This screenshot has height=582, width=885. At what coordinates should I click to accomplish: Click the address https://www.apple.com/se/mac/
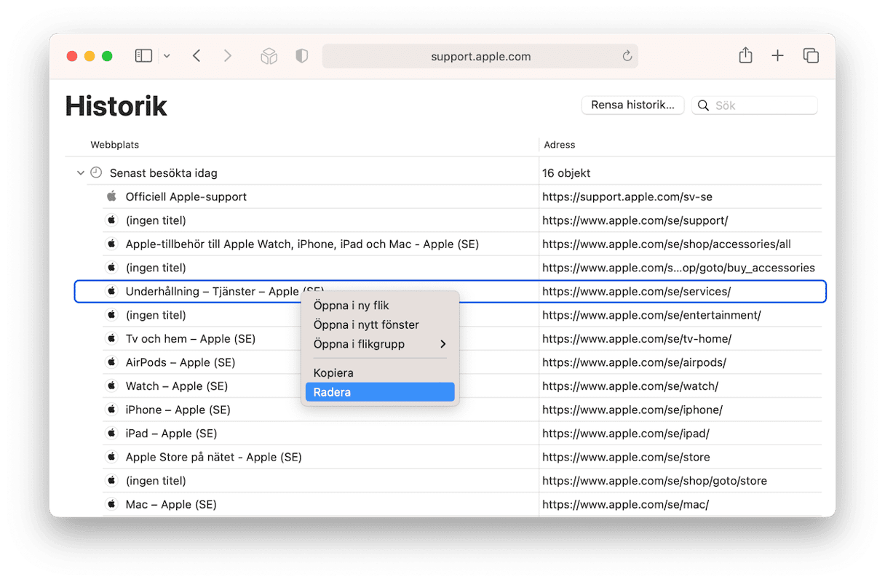[626, 504]
